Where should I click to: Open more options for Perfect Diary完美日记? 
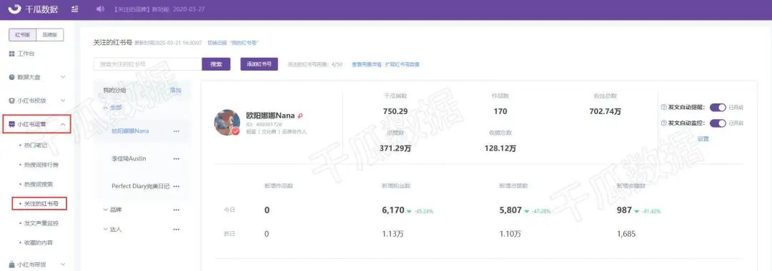coord(177,187)
